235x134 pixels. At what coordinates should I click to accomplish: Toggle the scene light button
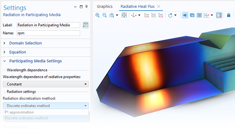[x=185, y=15]
